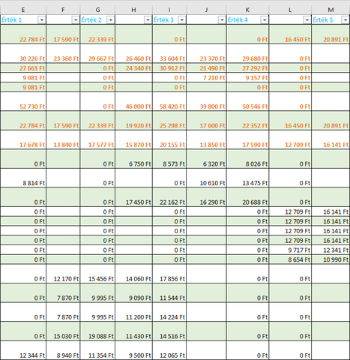This screenshot has width=350, height=360.
Task: Click the Érték 1 header cell
Action: [23, 19]
